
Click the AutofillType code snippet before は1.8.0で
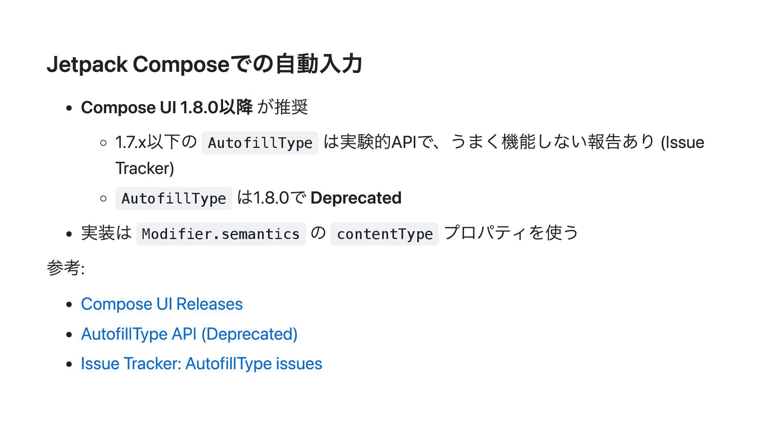174,198
